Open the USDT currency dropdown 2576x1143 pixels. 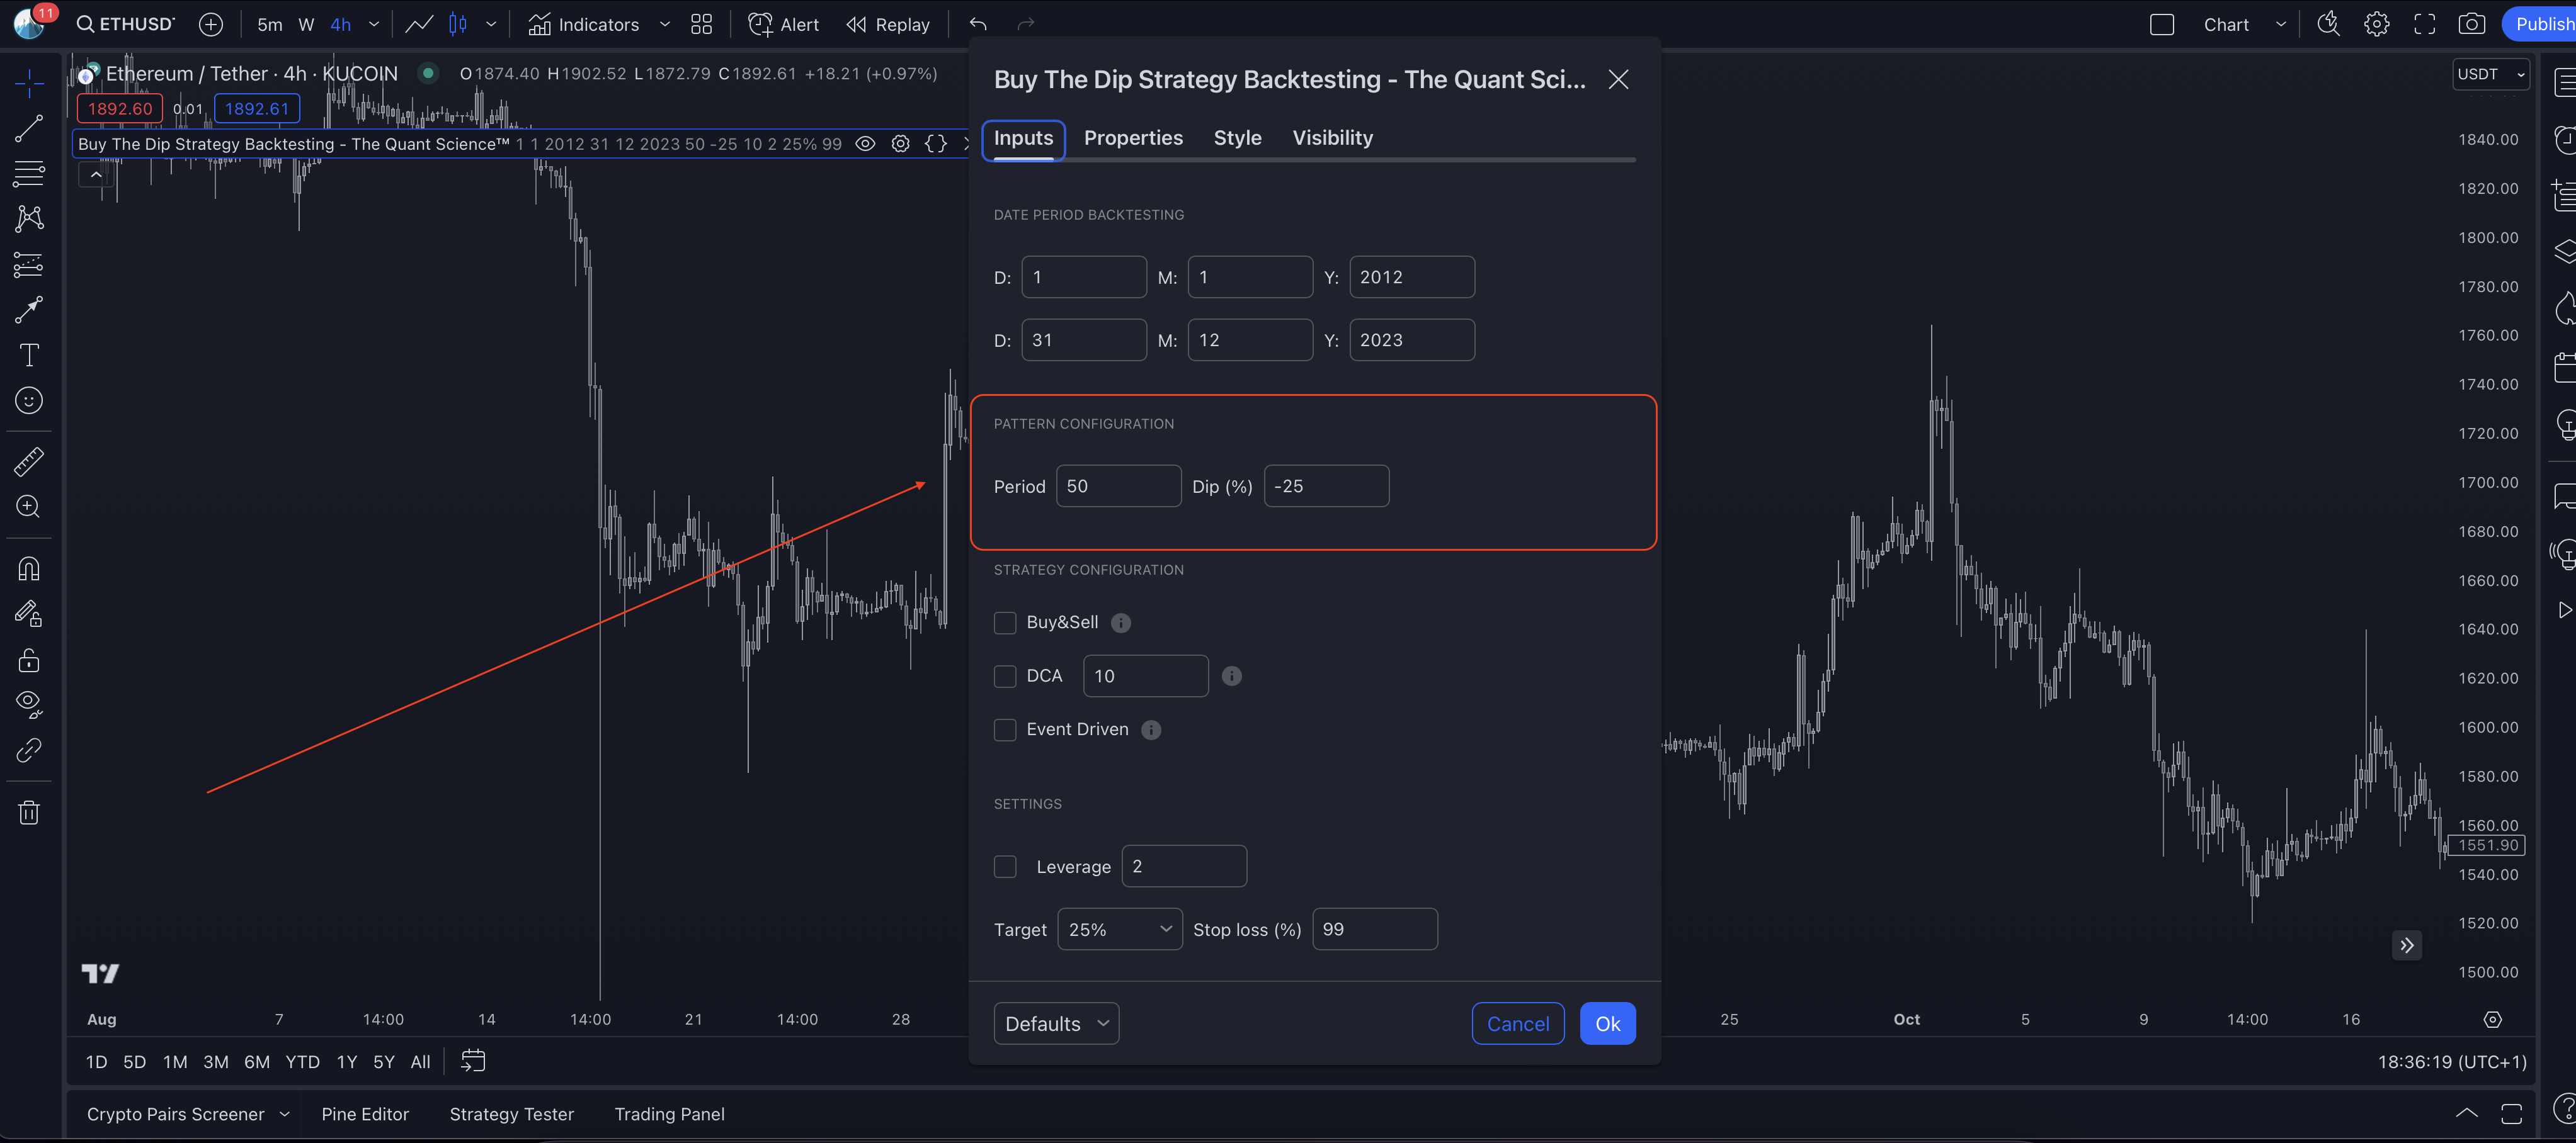[2490, 74]
